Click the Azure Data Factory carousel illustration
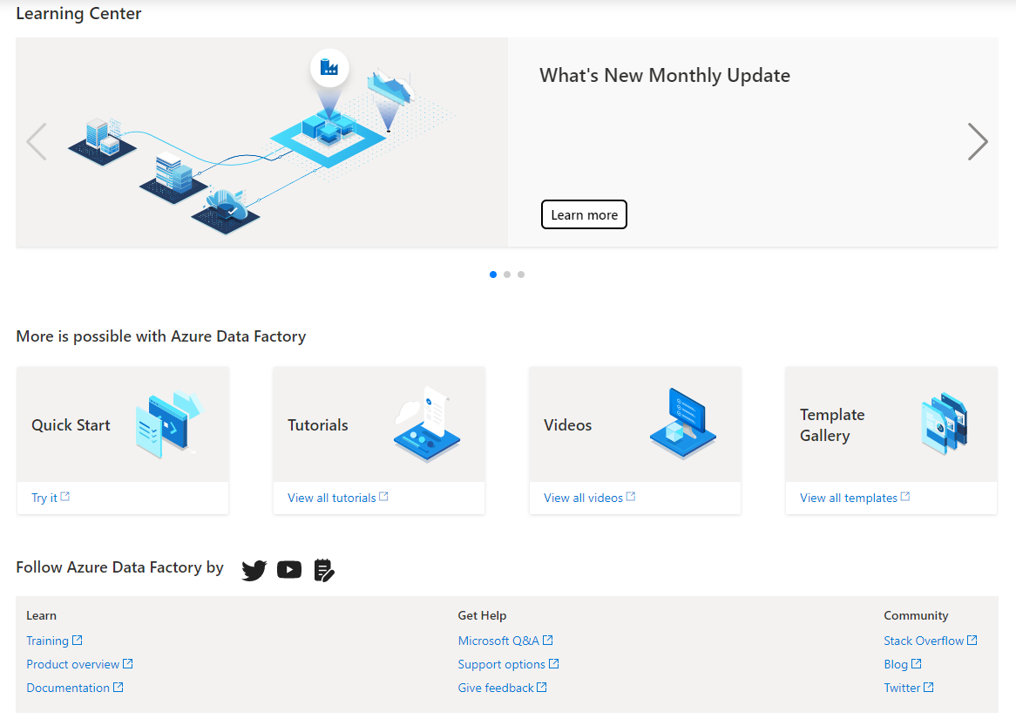1016x719 pixels. pyautogui.click(x=261, y=141)
